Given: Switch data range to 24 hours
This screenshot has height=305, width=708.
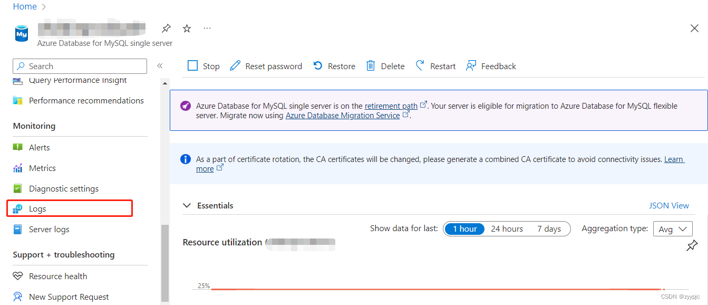Looking at the screenshot, I should pos(507,228).
